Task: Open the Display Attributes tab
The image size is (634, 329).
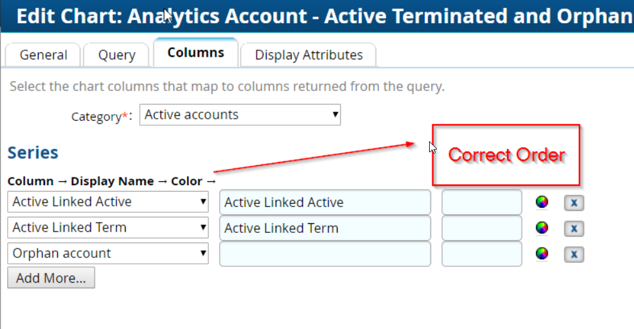Action: coord(309,55)
